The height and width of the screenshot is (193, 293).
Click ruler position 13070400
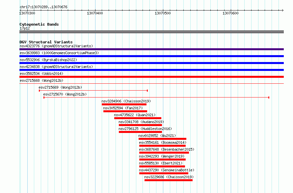(95, 13)
